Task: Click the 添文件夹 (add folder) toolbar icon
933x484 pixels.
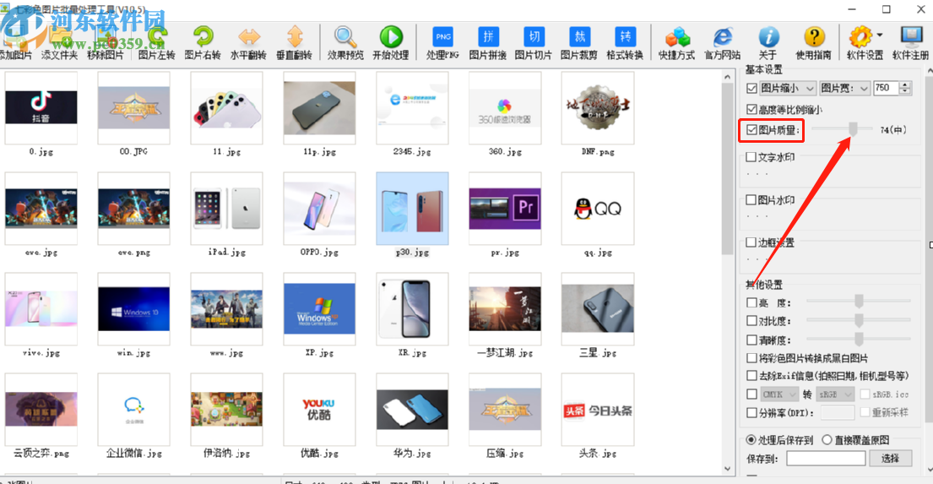Action: click(59, 43)
